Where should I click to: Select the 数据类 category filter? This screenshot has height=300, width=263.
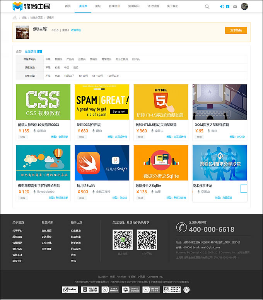[x=58, y=59]
